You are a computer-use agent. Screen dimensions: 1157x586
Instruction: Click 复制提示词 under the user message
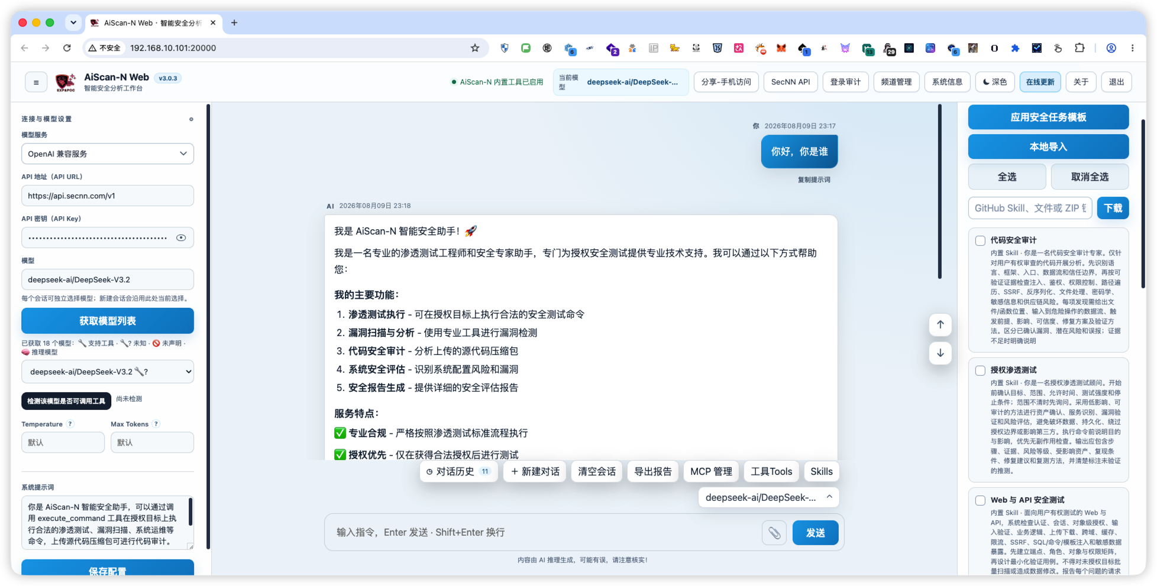click(814, 180)
